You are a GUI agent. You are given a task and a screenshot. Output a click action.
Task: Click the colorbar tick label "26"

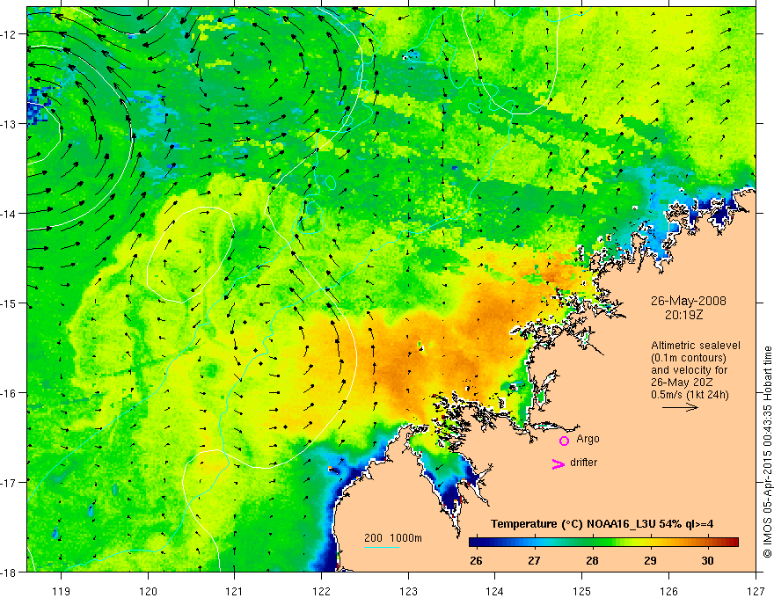click(476, 560)
